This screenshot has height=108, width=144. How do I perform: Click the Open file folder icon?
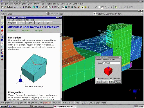[5, 7]
